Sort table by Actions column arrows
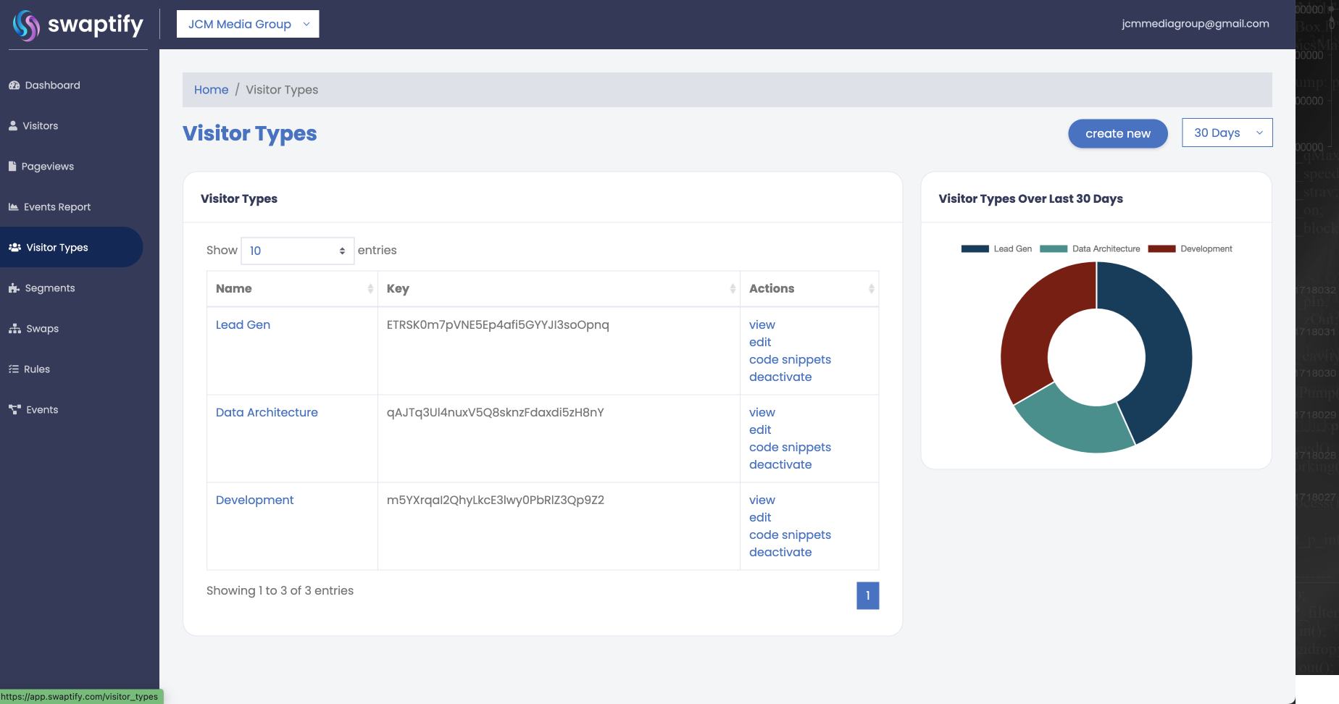The height and width of the screenshot is (704, 1339). coord(872,289)
